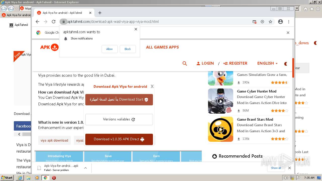The height and width of the screenshot is (181, 322).
Task: Click the APK download site logo
Action: tap(49, 47)
